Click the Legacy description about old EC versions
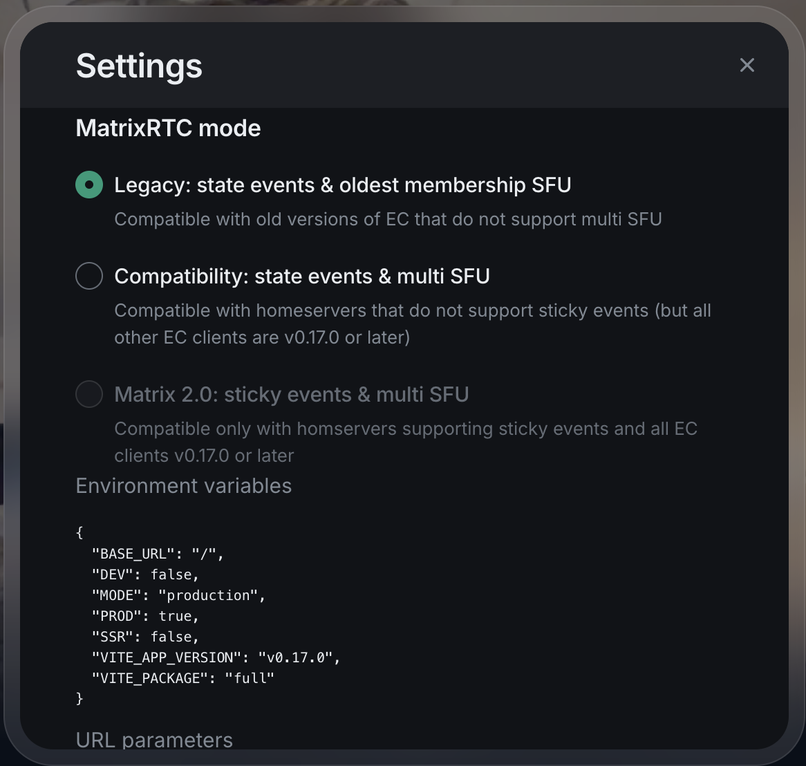Image resolution: width=806 pixels, height=766 pixels. pyautogui.click(x=388, y=219)
